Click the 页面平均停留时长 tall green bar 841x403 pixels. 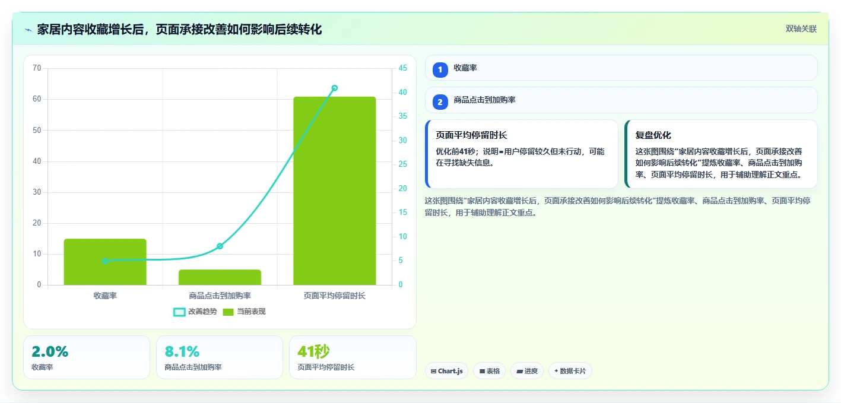(x=334, y=191)
